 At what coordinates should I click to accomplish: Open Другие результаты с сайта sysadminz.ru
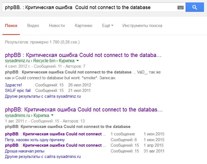click(43, 96)
